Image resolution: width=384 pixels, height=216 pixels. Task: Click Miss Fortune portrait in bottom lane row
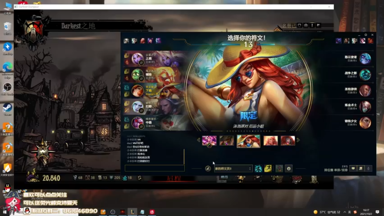pos(137,91)
